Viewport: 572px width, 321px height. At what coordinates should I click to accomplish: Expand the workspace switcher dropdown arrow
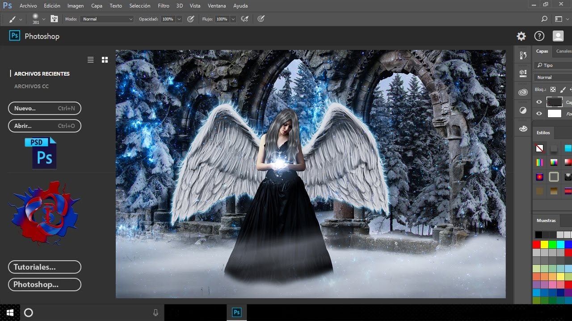[568, 19]
